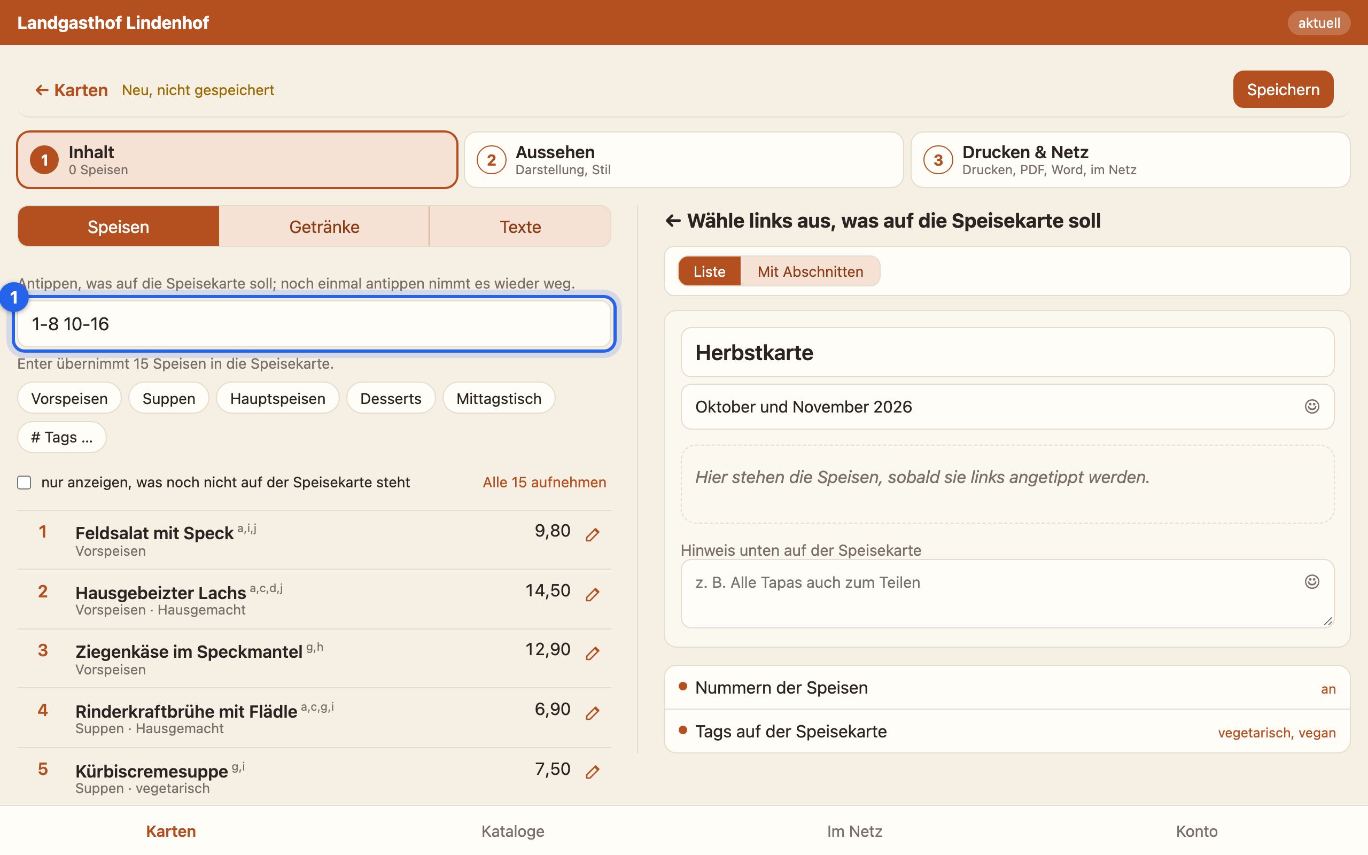Open Tags auf der Speisekarte setting
Viewport: 1368px width, 855px height.
click(1007, 732)
